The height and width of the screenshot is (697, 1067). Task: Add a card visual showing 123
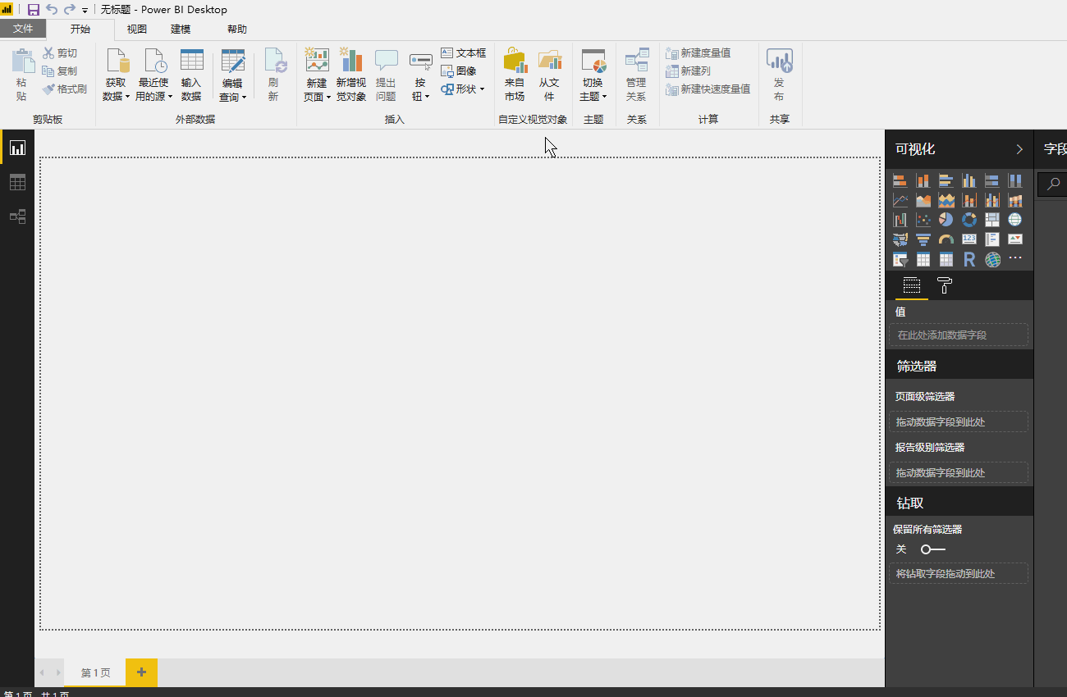[969, 239]
